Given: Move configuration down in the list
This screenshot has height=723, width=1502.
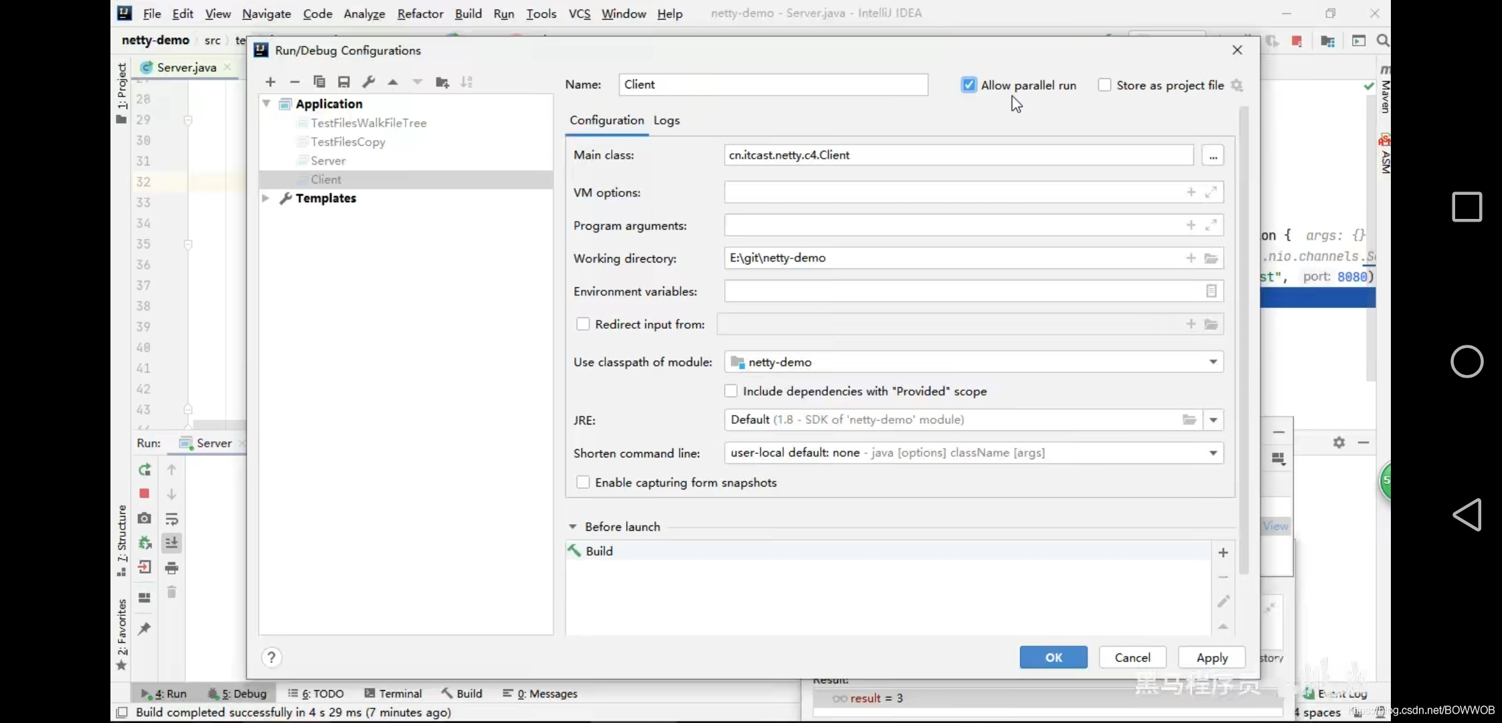Looking at the screenshot, I should pyautogui.click(x=417, y=82).
